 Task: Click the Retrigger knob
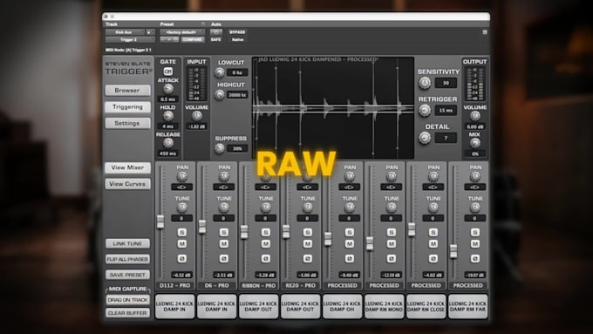point(425,110)
